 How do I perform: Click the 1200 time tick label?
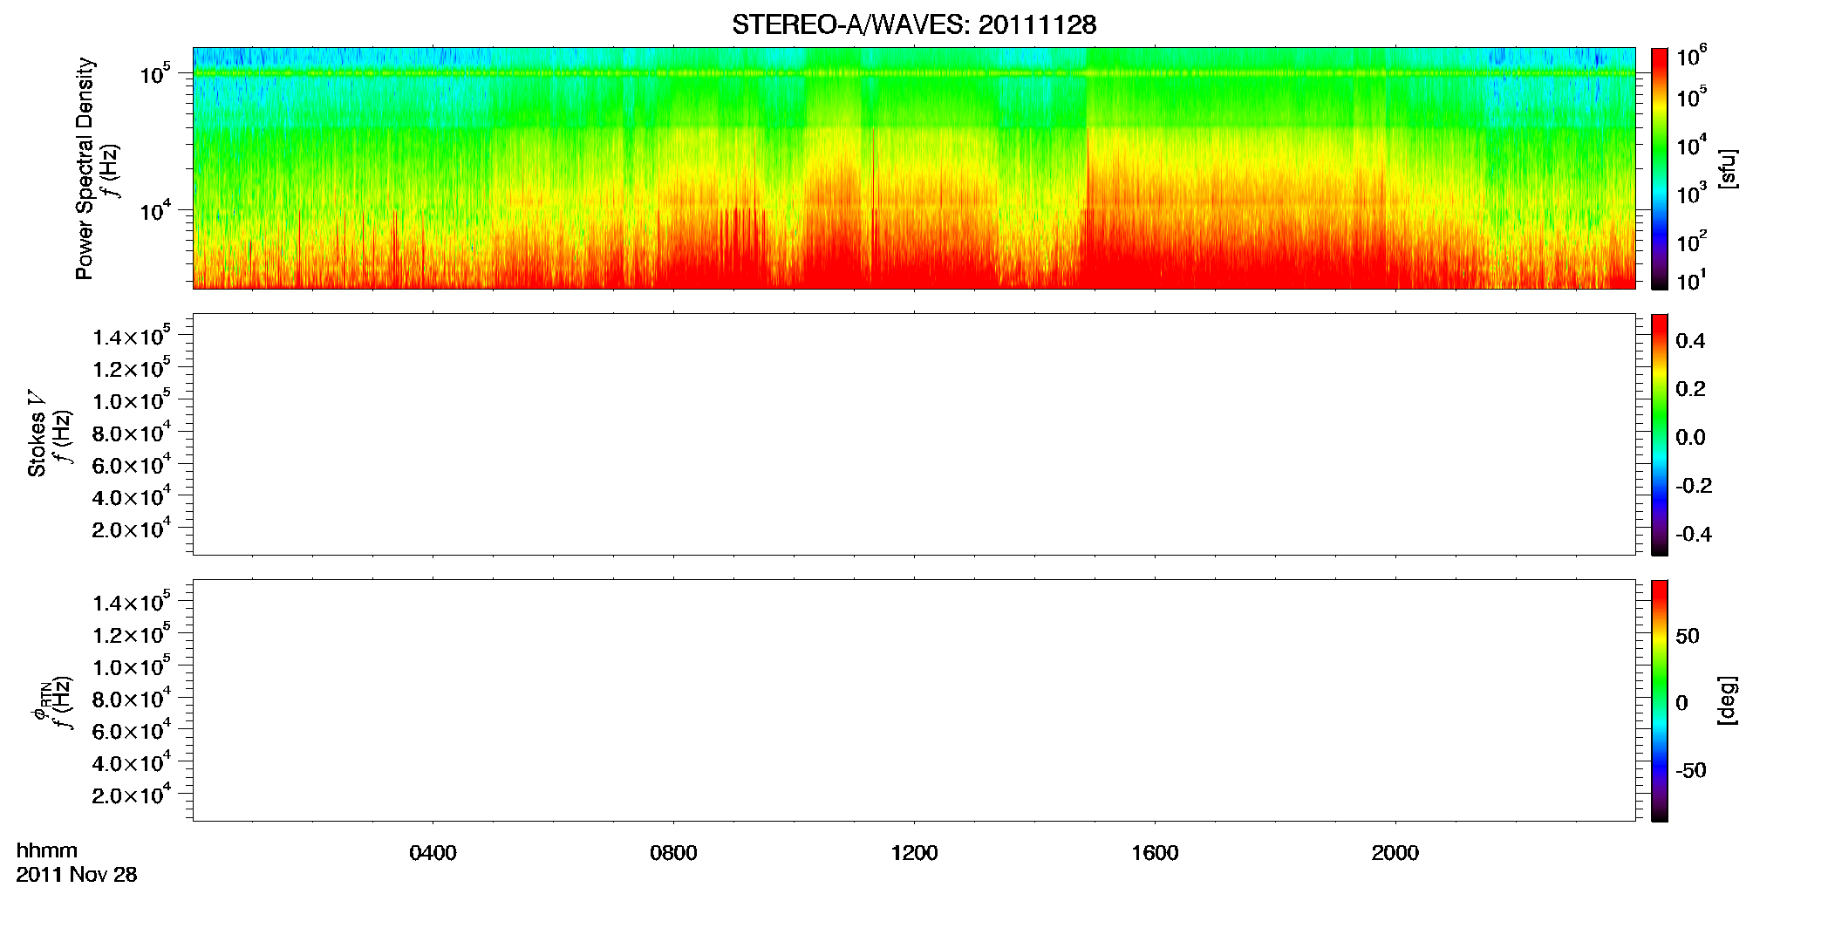[914, 853]
